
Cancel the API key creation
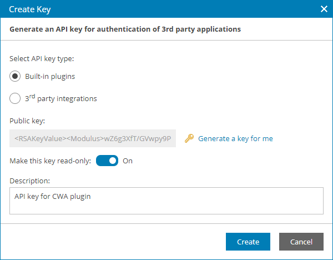coord(300,242)
